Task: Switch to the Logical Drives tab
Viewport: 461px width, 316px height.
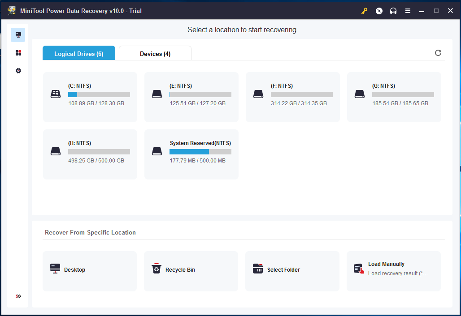Action: [x=78, y=53]
